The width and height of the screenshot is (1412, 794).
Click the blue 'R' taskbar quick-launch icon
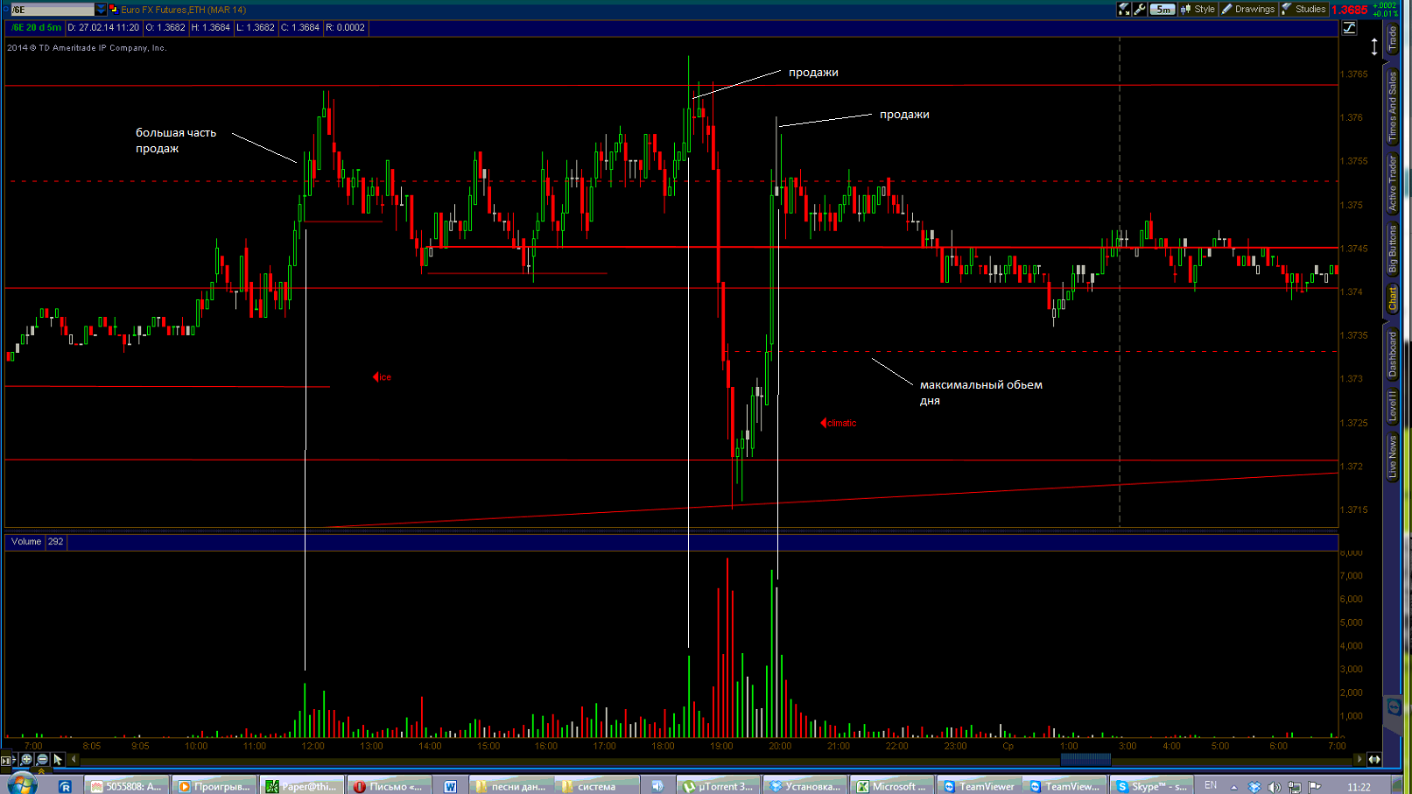[x=65, y=786]
